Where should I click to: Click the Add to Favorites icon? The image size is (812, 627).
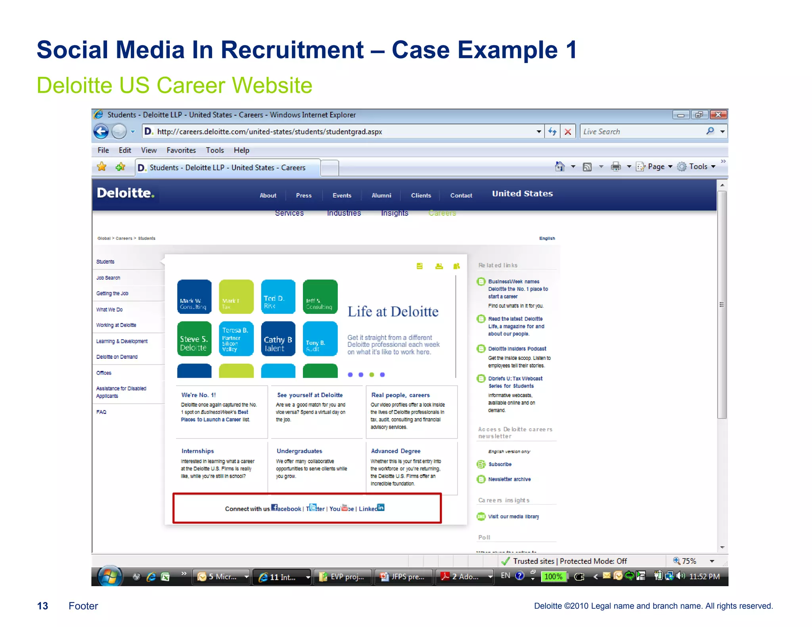pyautogui.click(x=120, y=167)
